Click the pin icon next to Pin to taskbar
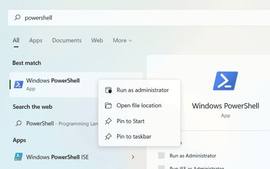Image resolution: width=270 pixels, height=169 pixels. (x=108, y=137)
